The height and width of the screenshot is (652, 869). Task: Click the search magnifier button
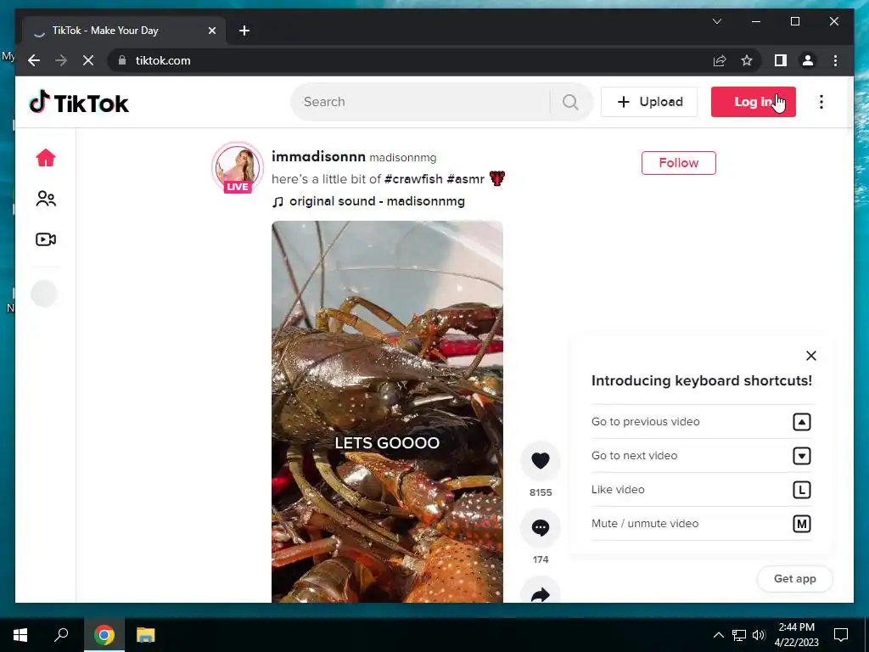coord(570,102)
